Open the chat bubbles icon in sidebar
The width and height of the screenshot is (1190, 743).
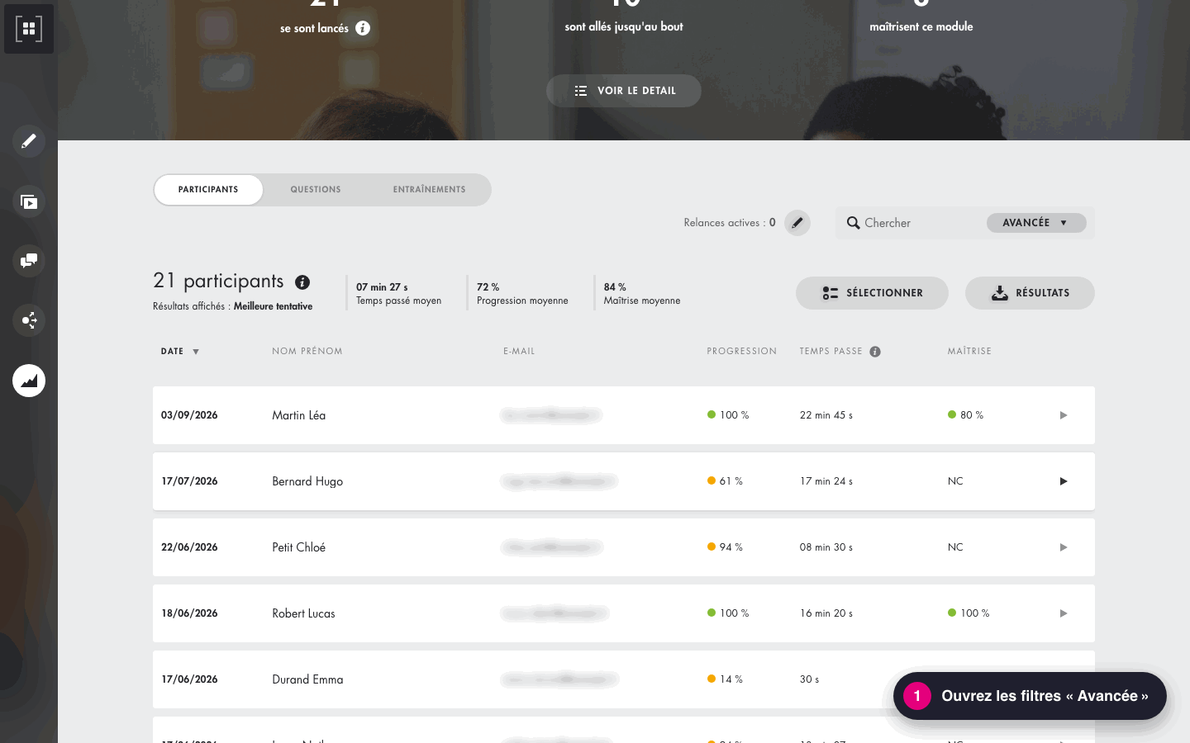pyautogui.click(x=29, y=261)
